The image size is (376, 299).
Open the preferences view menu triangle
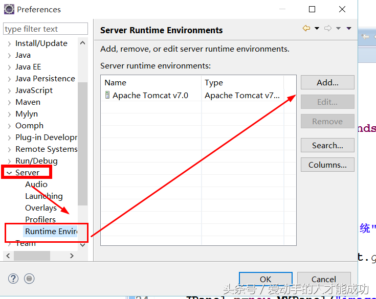[x=349, y=28]
